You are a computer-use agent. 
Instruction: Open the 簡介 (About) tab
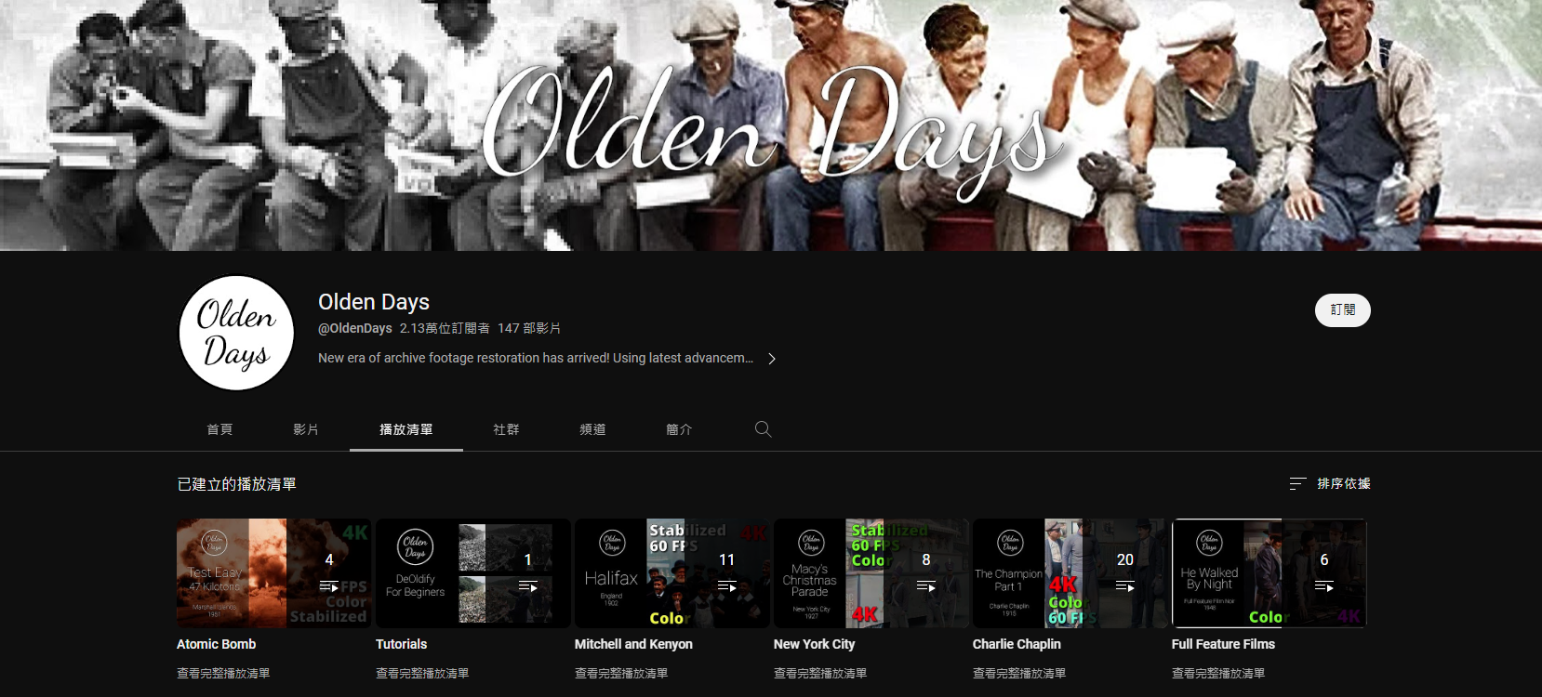[x=679, y=429]
